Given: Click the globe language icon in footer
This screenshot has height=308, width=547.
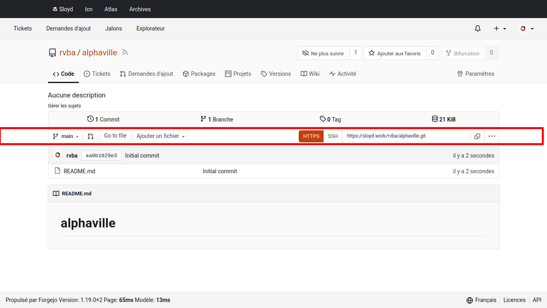Looking at the screenshot, I should click(x=470, y=300).
